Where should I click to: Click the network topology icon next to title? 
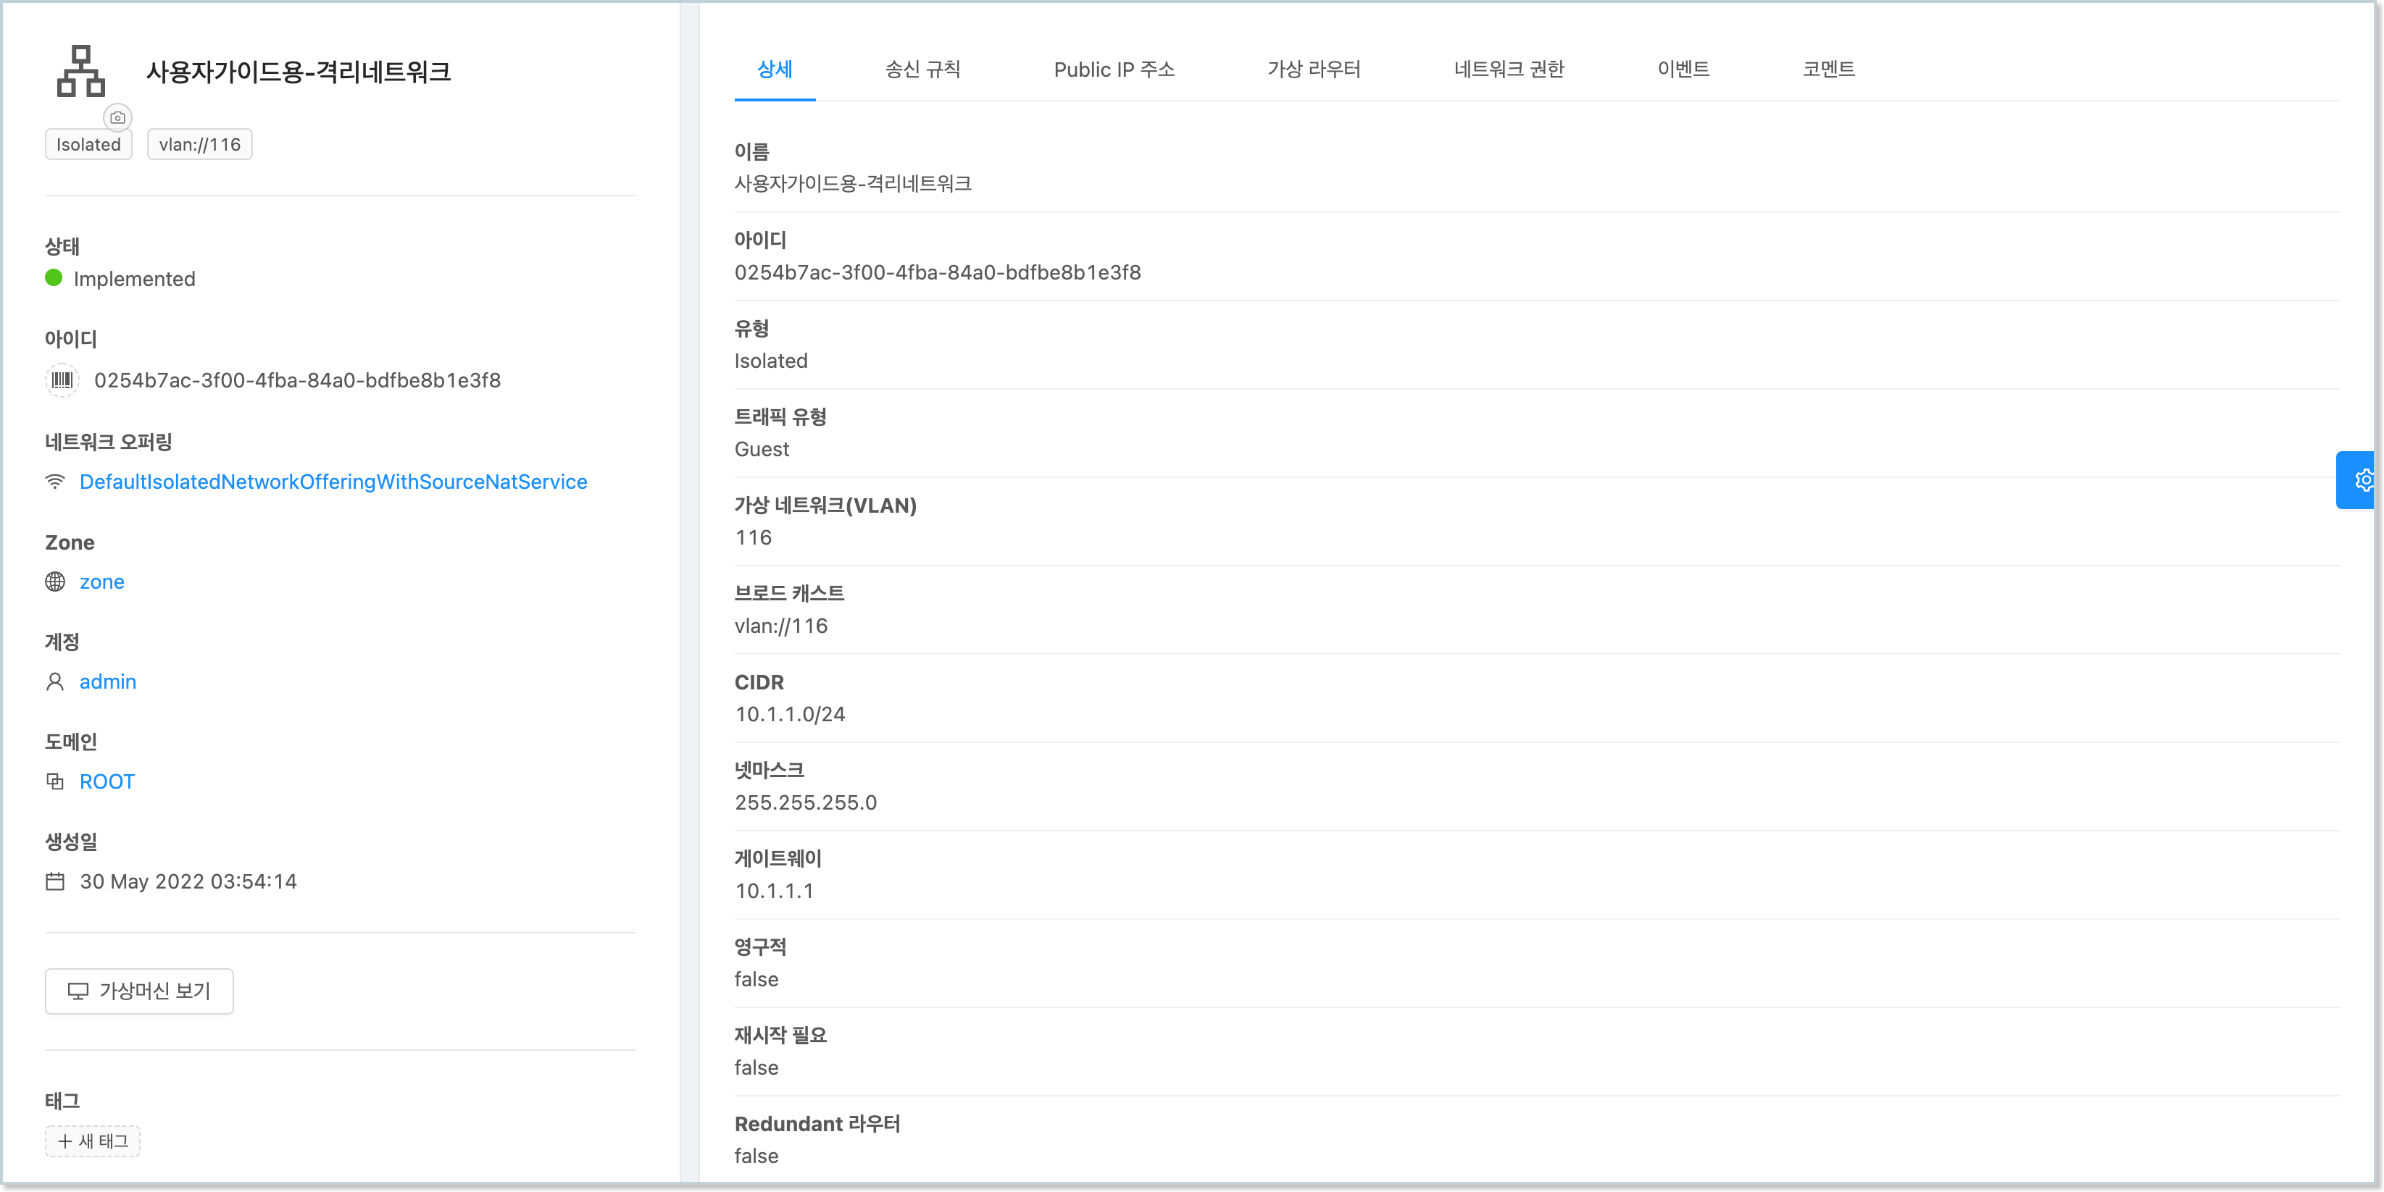81,71
